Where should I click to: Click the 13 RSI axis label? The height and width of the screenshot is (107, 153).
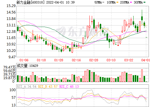14,105
